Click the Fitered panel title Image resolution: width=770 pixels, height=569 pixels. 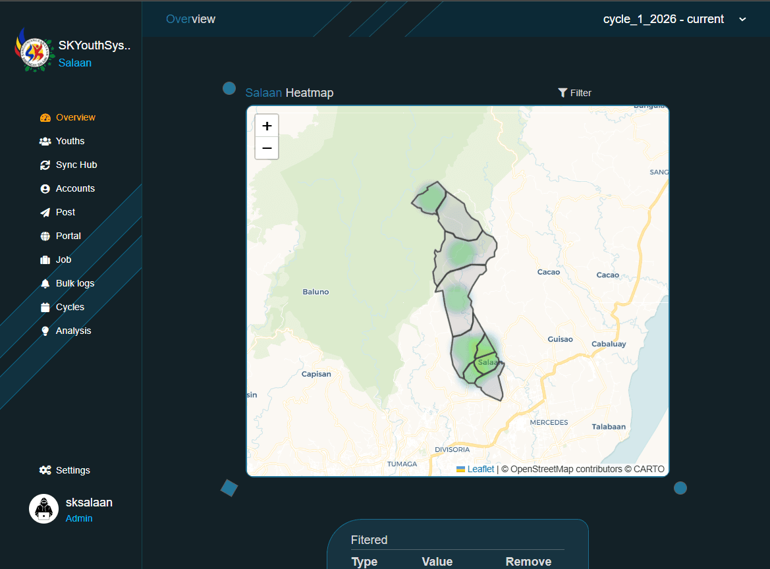click(x=370, y=540)
